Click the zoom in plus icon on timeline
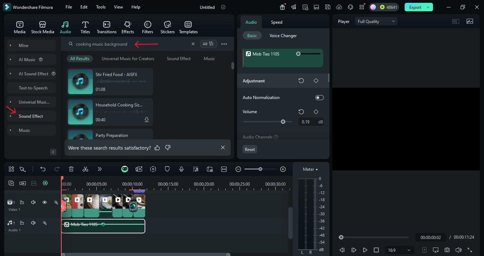The width and height of the screenshot is (484, 256). click(x=283, y=169)
